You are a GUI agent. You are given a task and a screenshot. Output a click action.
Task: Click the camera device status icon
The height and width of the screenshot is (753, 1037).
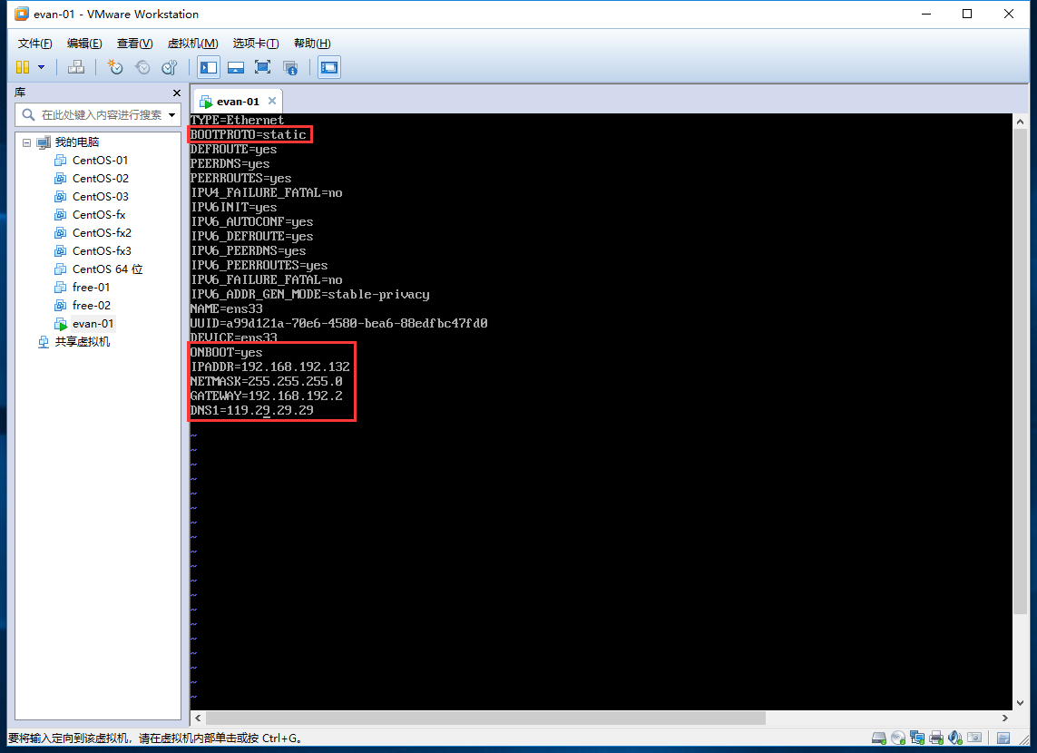974,738
